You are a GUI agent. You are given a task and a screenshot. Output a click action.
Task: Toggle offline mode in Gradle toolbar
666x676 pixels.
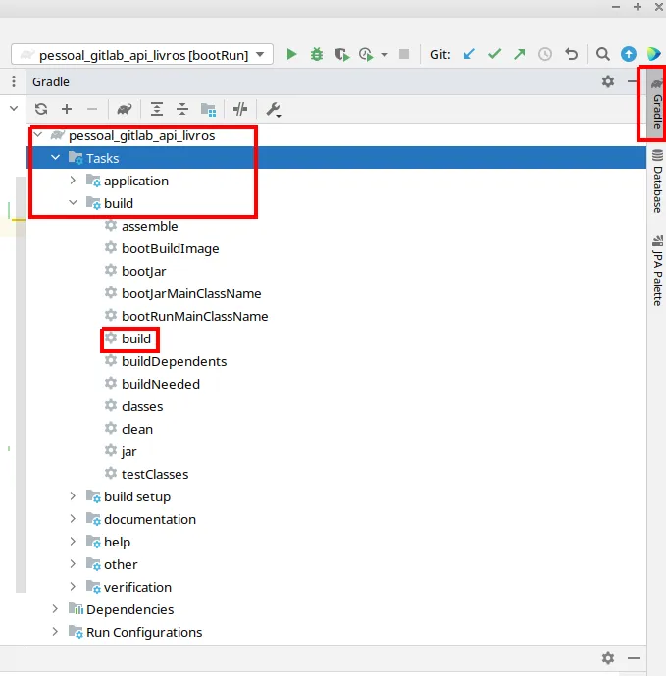[240, 109]
